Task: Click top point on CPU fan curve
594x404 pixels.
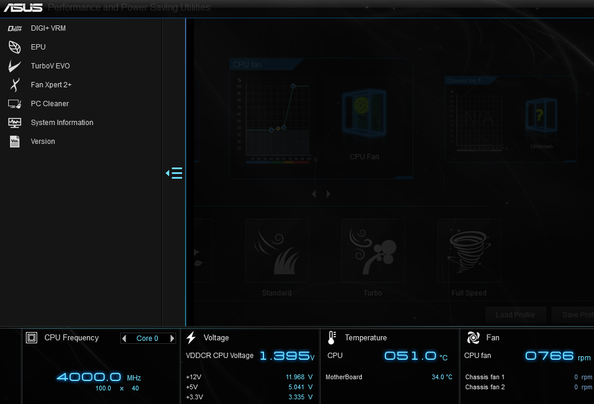Action: 293,87
